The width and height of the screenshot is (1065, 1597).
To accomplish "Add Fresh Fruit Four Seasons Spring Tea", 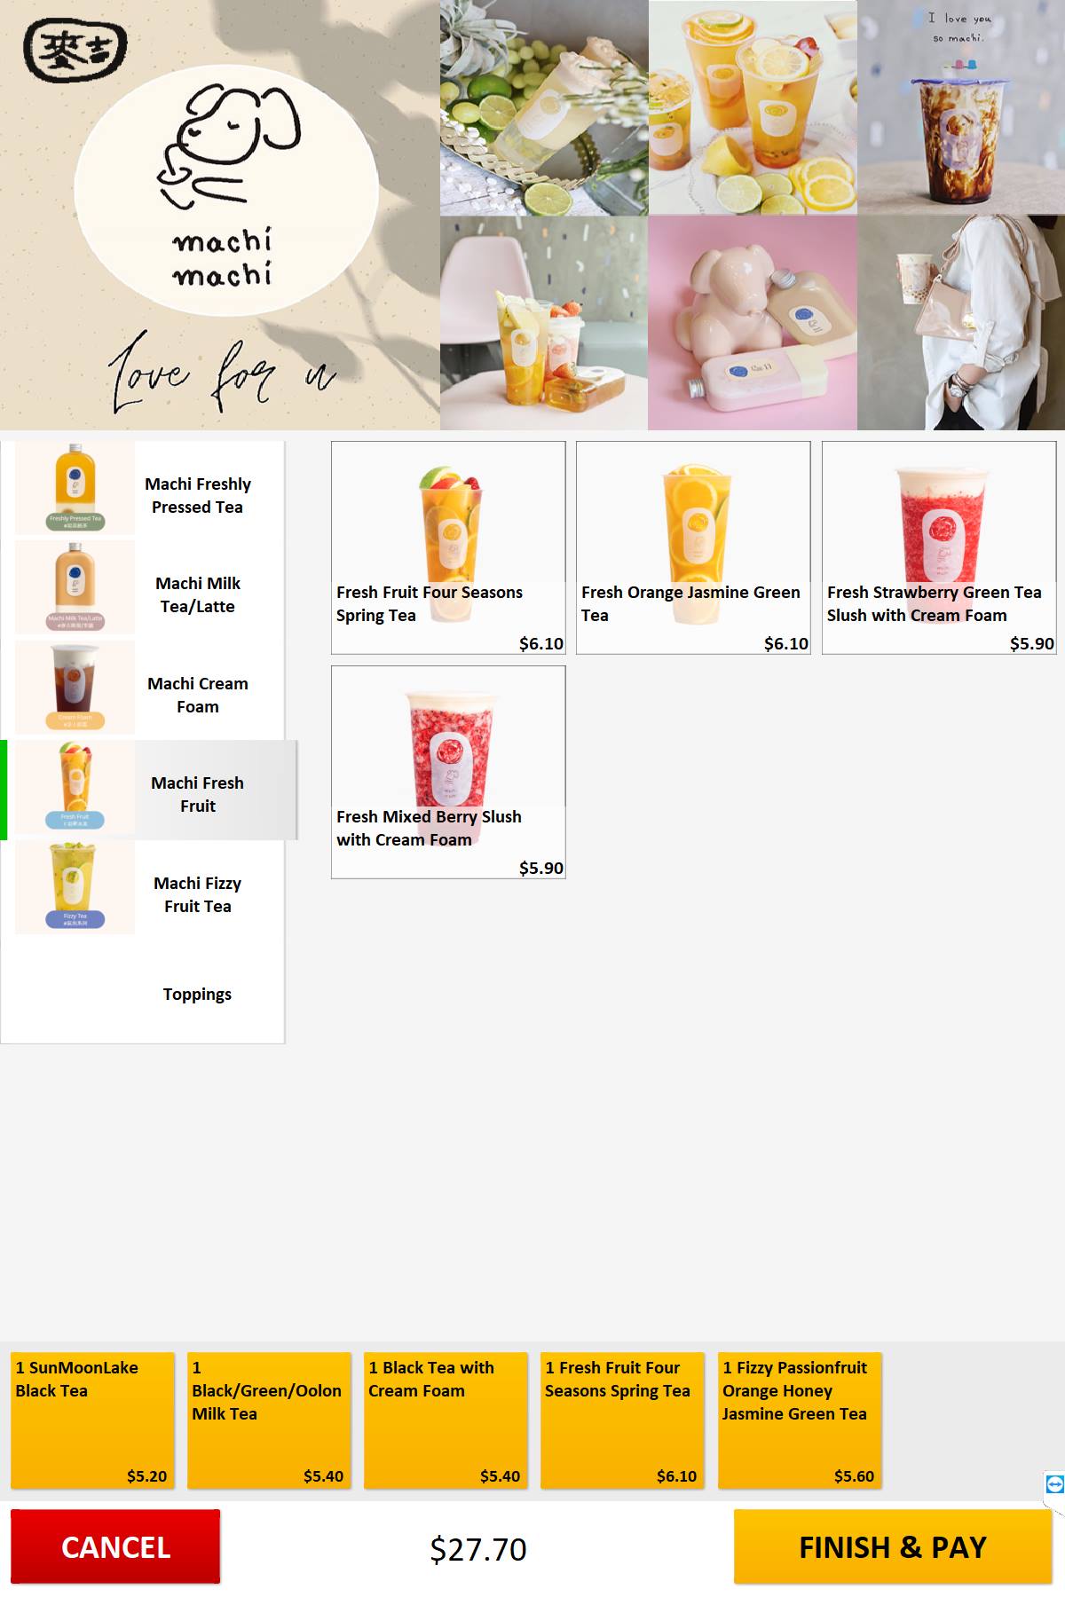I will pos(448,548).
